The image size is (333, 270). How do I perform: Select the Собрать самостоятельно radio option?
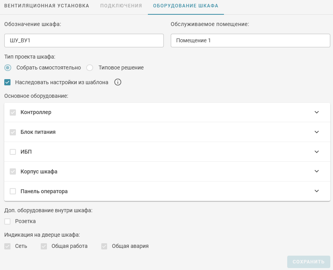(8, 67)
